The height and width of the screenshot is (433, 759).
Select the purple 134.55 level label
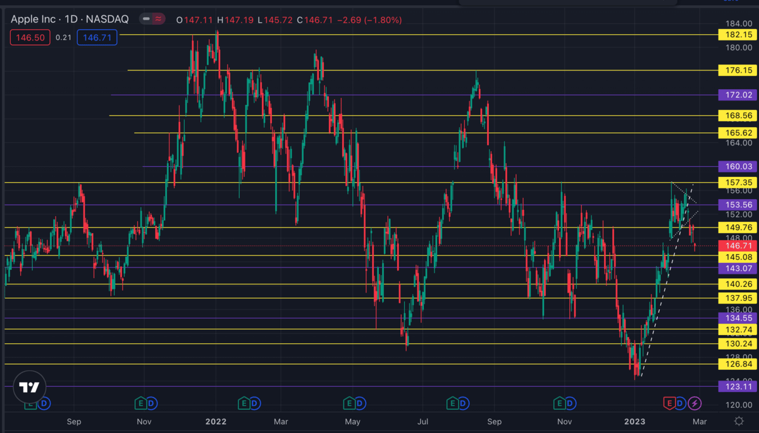738,318
